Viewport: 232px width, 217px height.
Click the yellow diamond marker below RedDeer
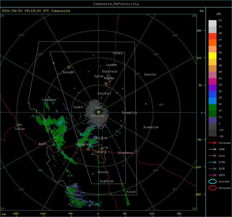(106, 84)
